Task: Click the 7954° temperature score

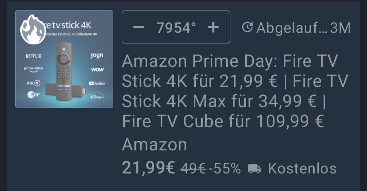Action: [176, 28]
